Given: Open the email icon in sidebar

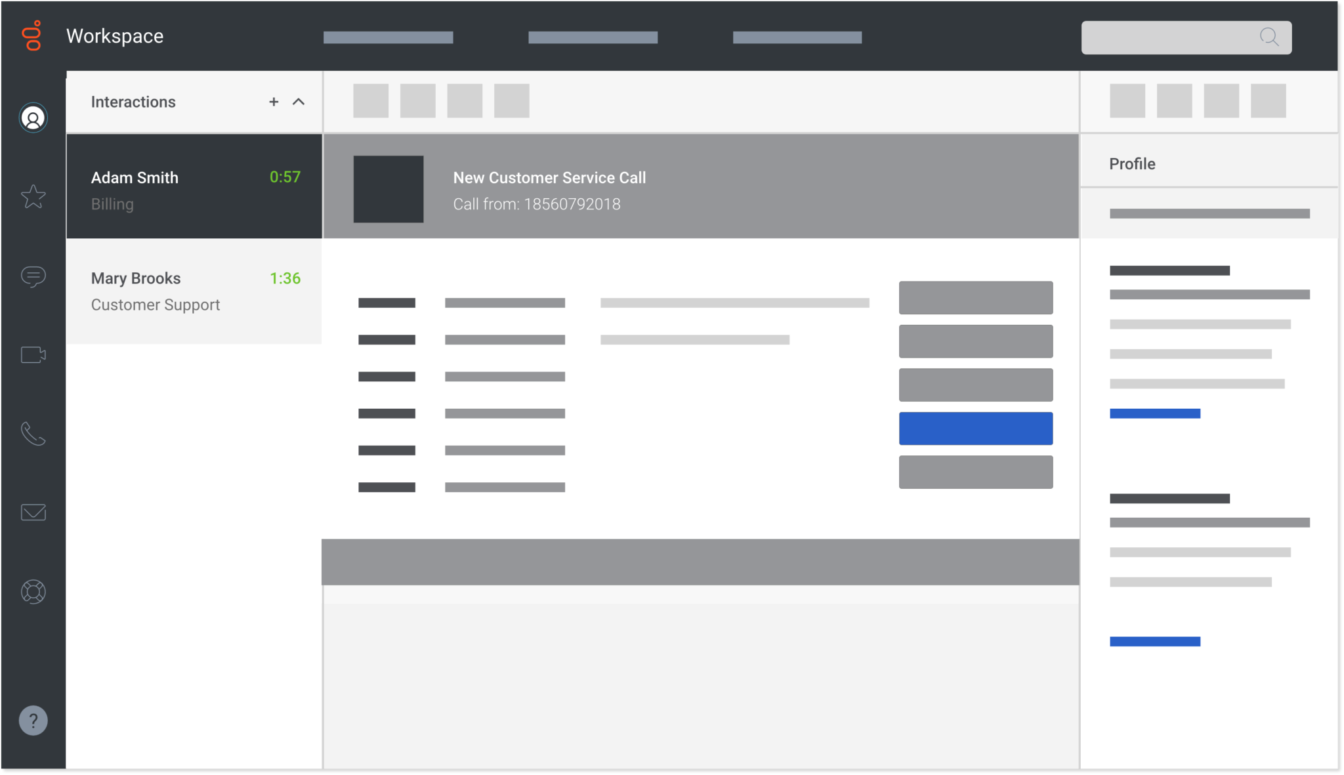Looking at the screenshot, I should (33, 513).
